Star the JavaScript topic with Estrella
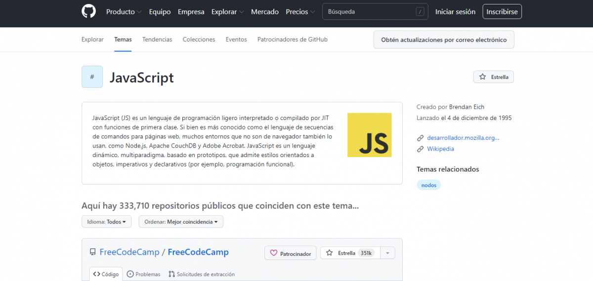Image resolution: width=593 pixels, height=281 pixels. coord(493,77)
